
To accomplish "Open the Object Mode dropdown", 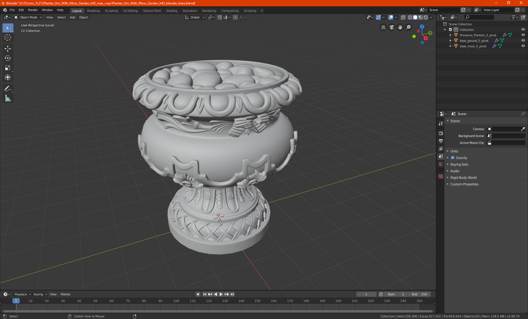I will (28, 17).
